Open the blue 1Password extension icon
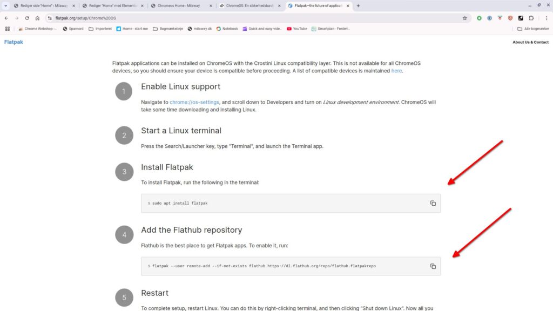This screenshot has width=553, height=311. [x=489, y=18]
